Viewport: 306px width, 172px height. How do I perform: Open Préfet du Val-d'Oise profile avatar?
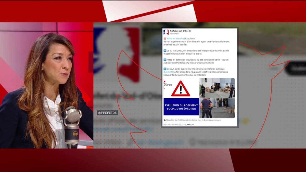coord(166,32)
